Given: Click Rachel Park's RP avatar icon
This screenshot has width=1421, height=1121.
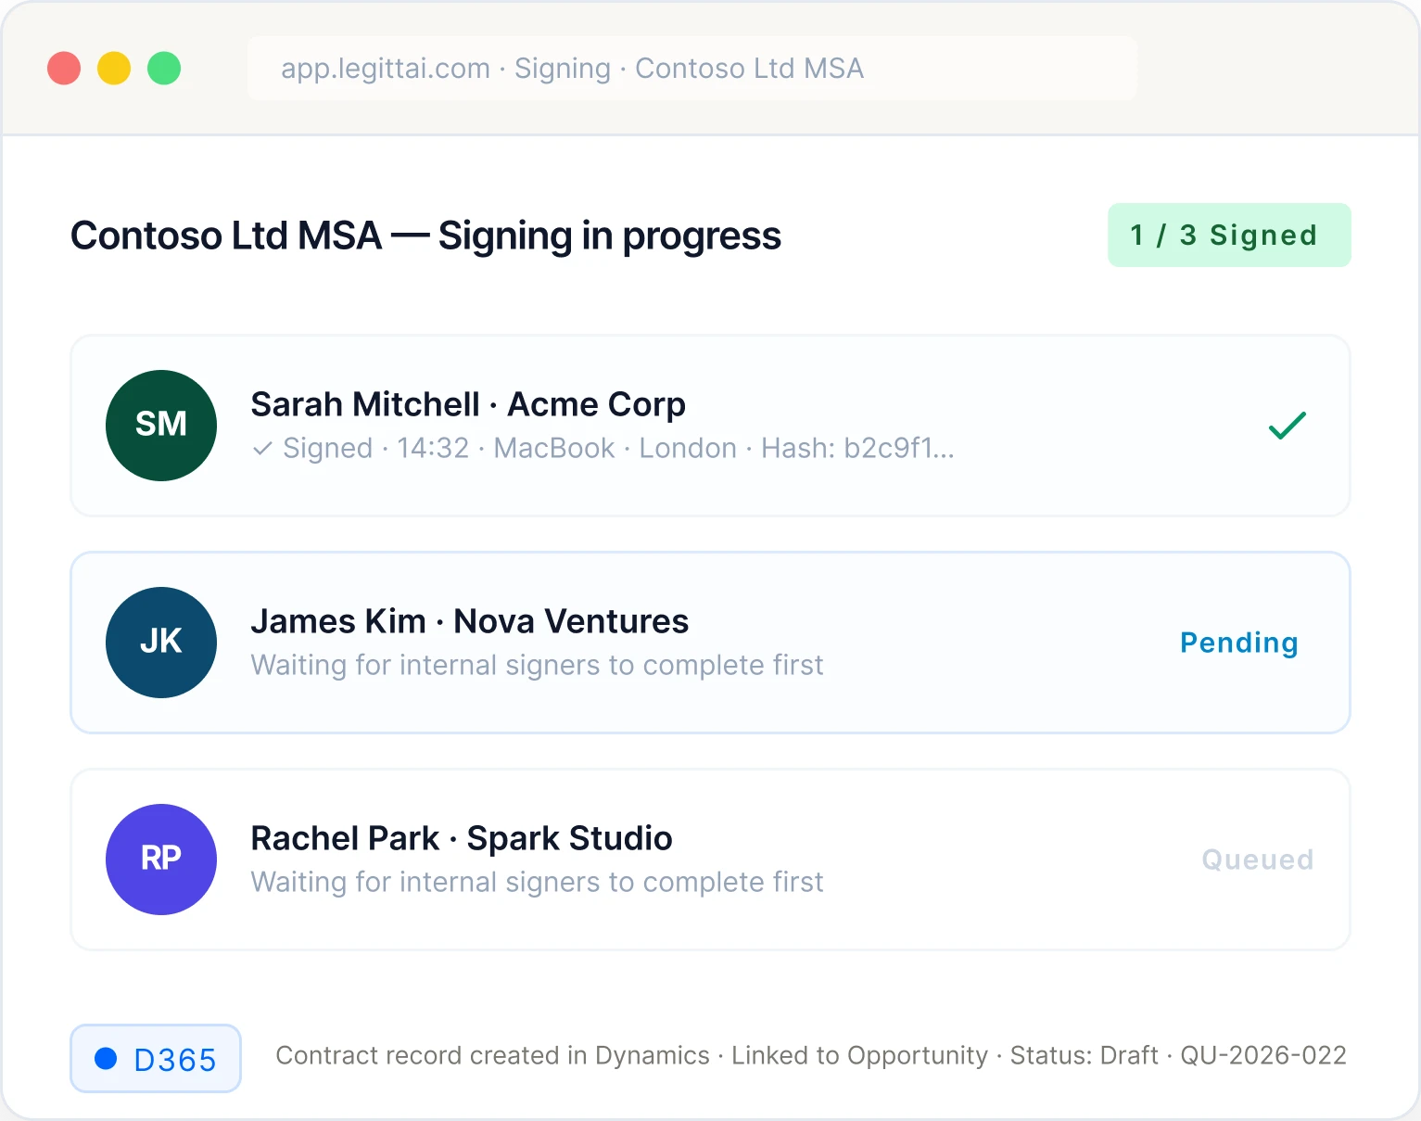Looking at the screenshot, I should pyautogui.click(x=160, y=859).
